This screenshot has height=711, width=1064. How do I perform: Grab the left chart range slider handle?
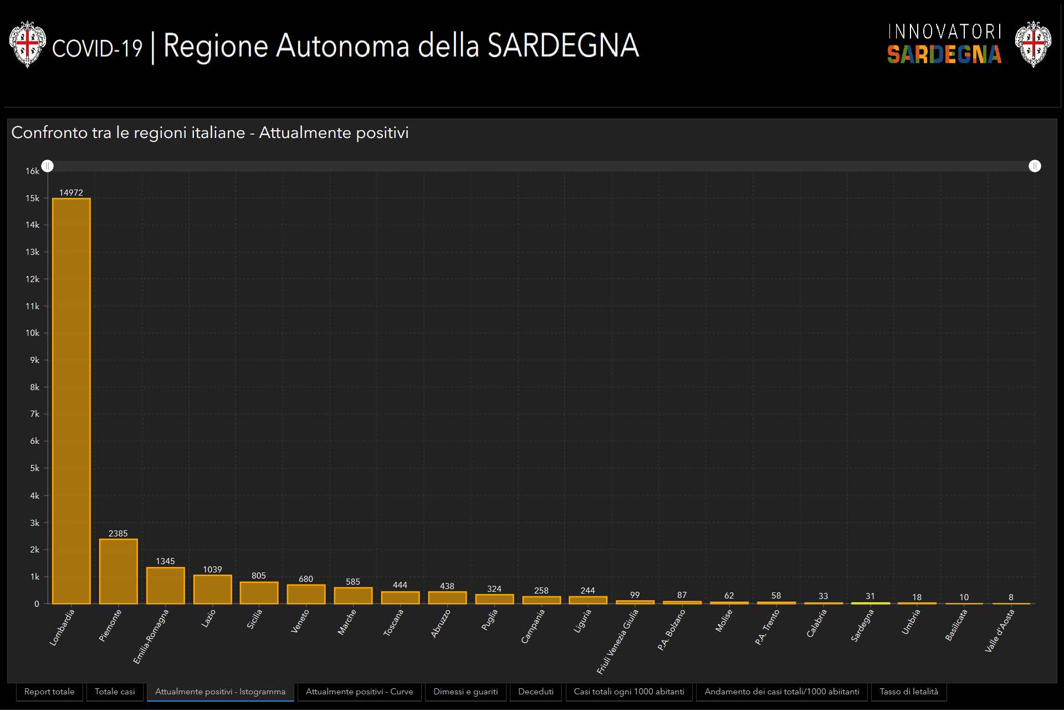coord(48,166)
